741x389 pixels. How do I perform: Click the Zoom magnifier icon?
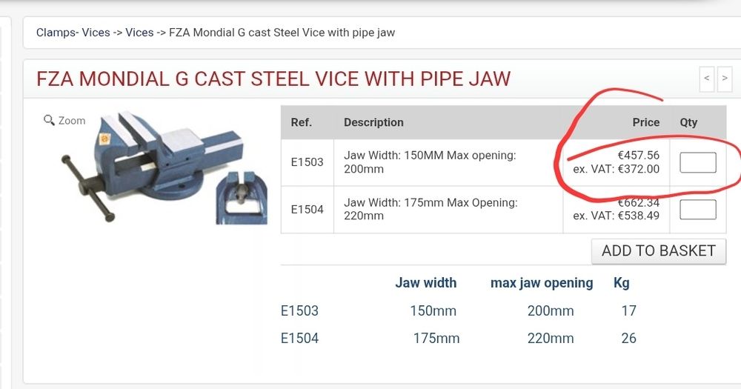[49, 120]
